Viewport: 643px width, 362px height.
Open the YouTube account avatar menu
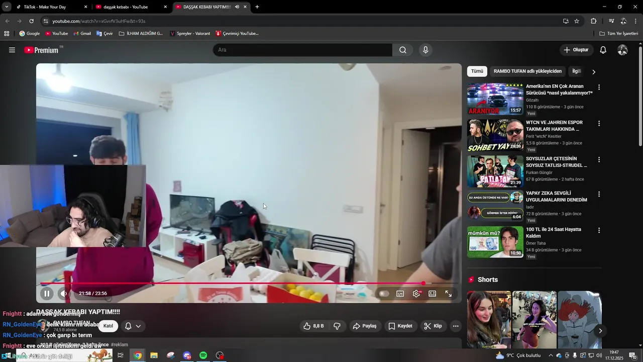622,50
